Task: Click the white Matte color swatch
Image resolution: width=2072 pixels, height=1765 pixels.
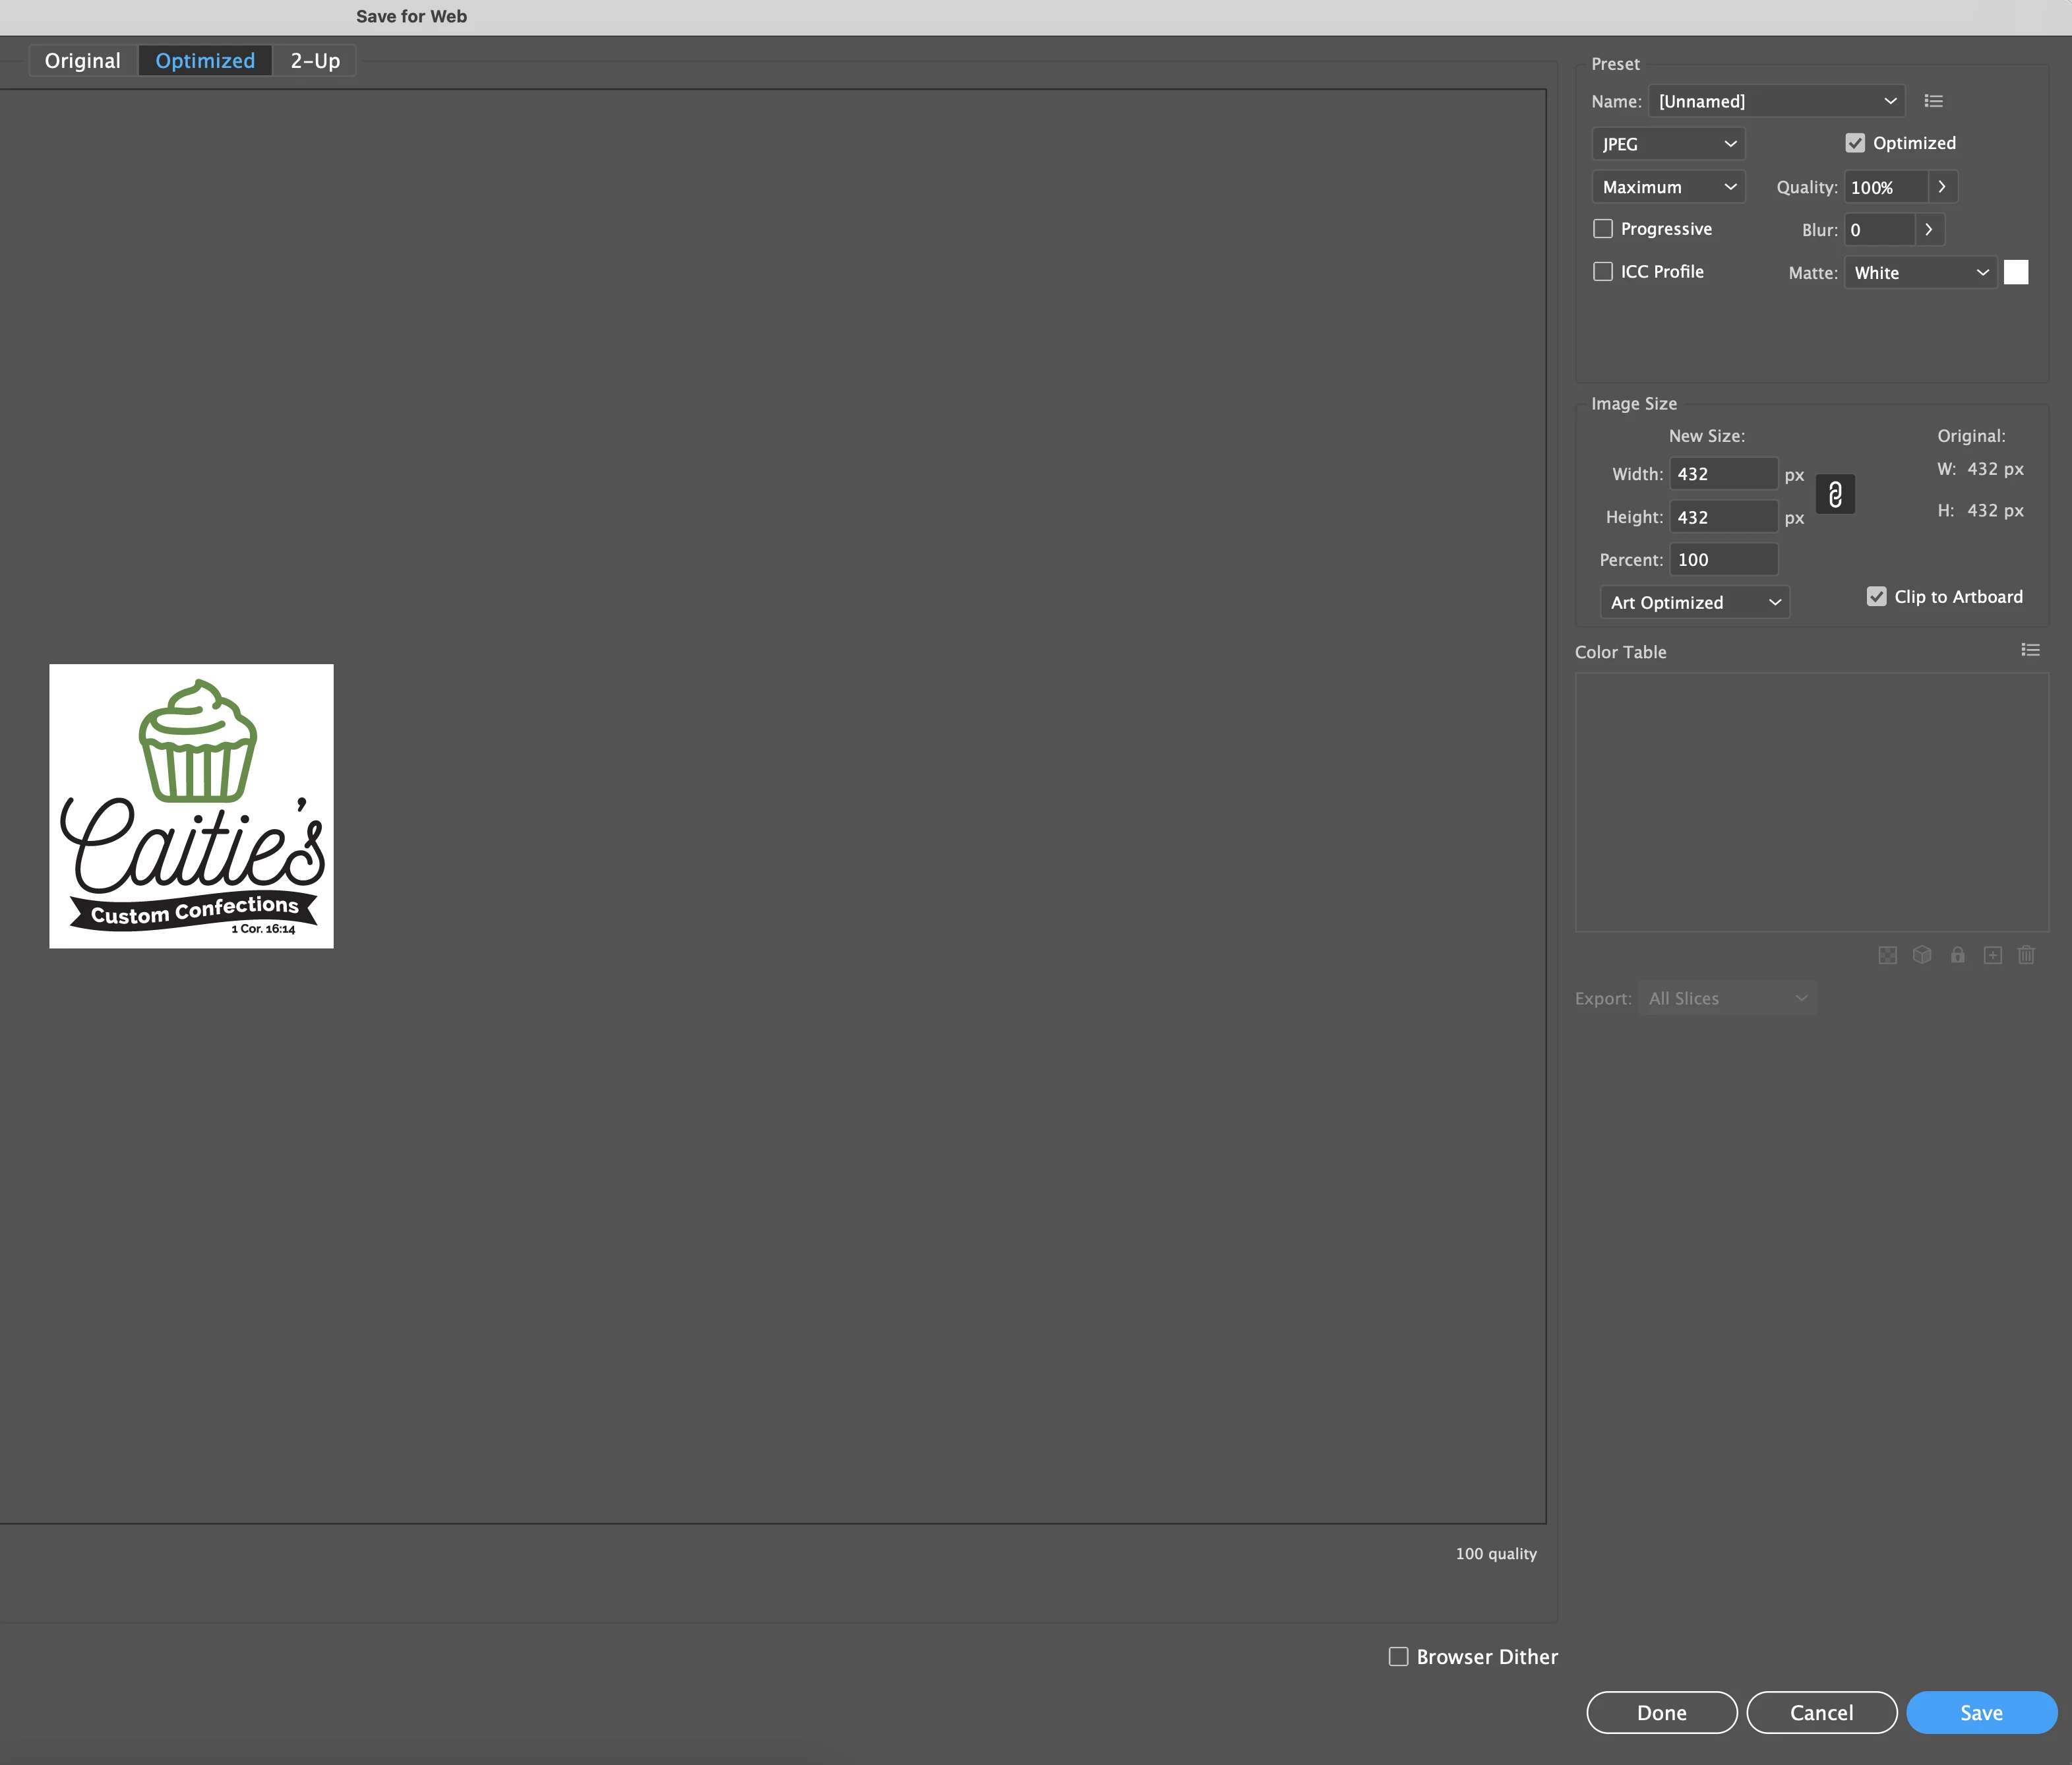Action: coord(2016,272)
